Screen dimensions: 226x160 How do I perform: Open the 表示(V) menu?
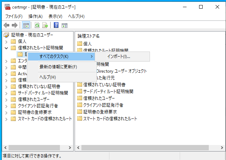pos(55,16)
